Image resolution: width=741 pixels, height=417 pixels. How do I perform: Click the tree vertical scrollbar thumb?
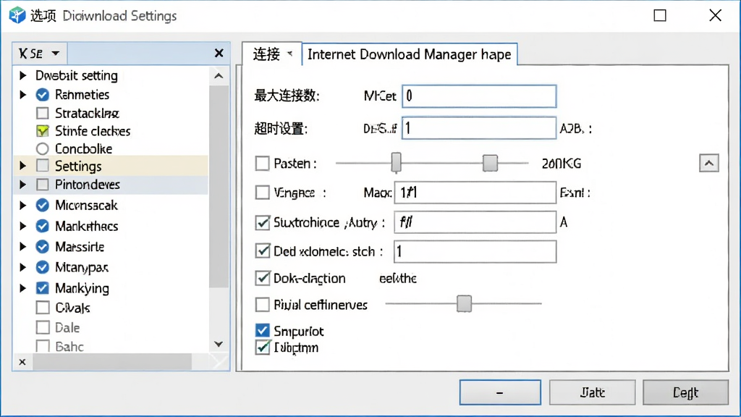click(x=219, y=186)
